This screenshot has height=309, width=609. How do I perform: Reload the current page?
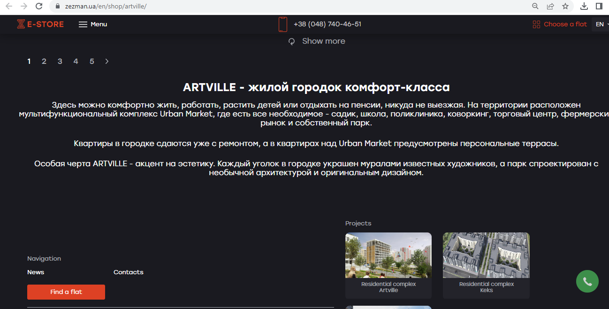(39, 7)
